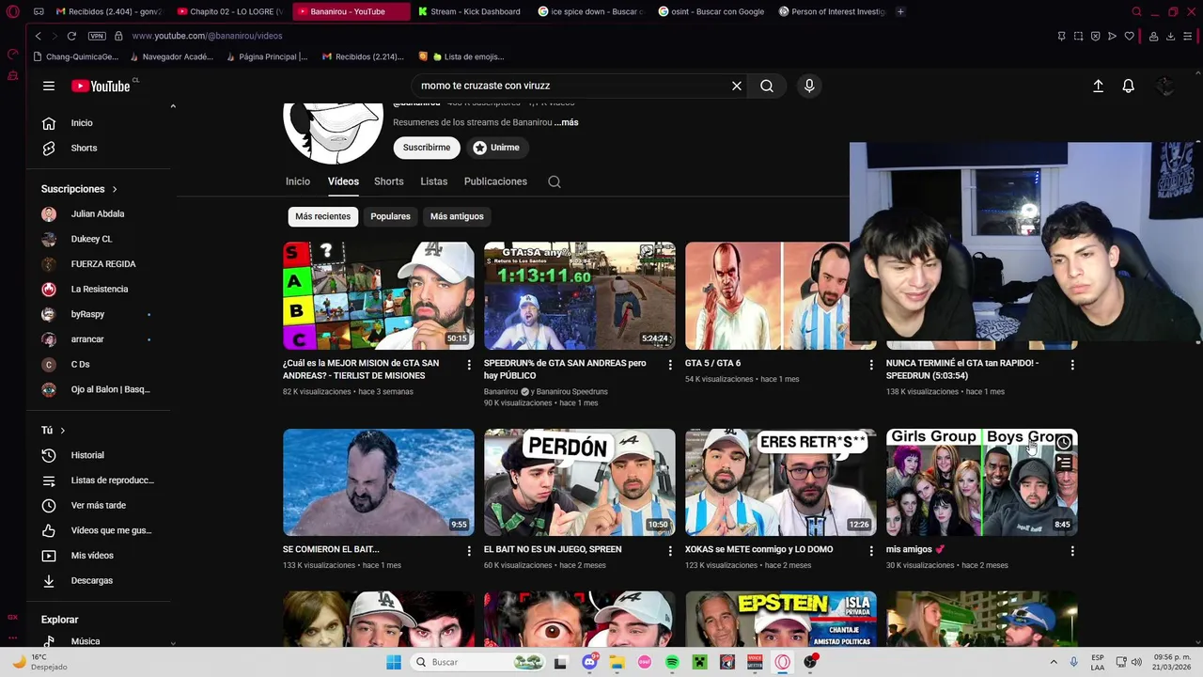Open NUNCA TERMINÉ el GTA tan RAPIDO video title
This screenshot has height=677, width=1203.
[x=961, y=370]
